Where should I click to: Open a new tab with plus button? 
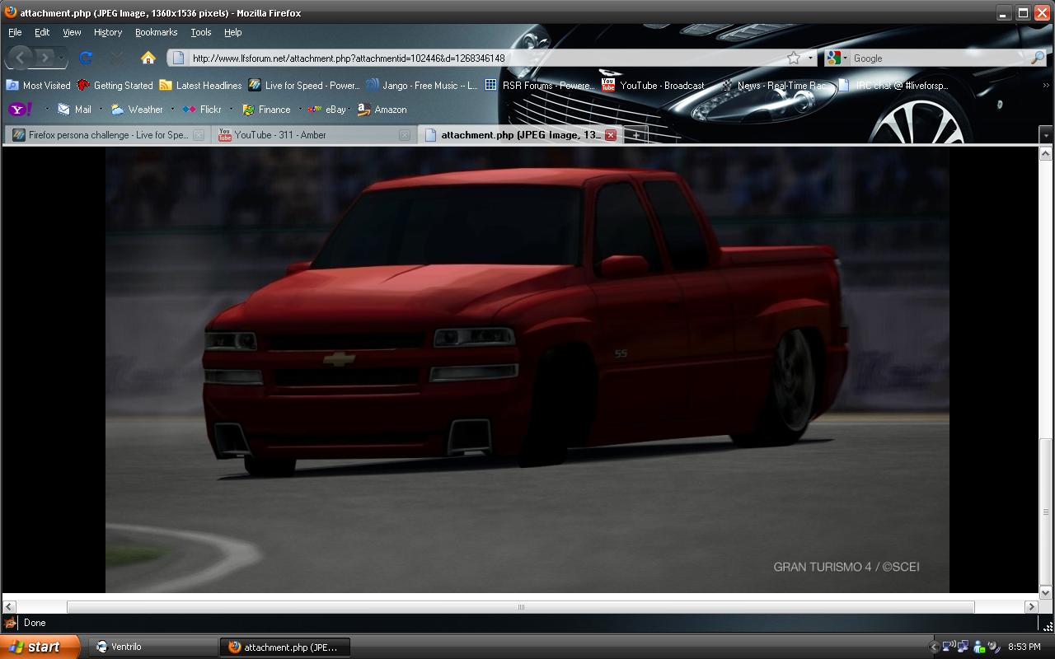click(635, 135)
